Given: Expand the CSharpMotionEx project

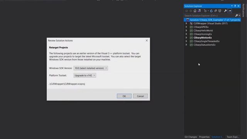Looking at the screenshot, I should coord(186,38).
